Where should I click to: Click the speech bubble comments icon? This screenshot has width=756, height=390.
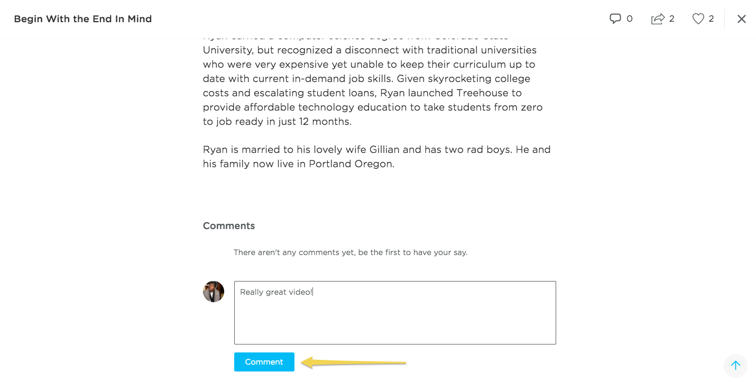[x=615, y=19]
